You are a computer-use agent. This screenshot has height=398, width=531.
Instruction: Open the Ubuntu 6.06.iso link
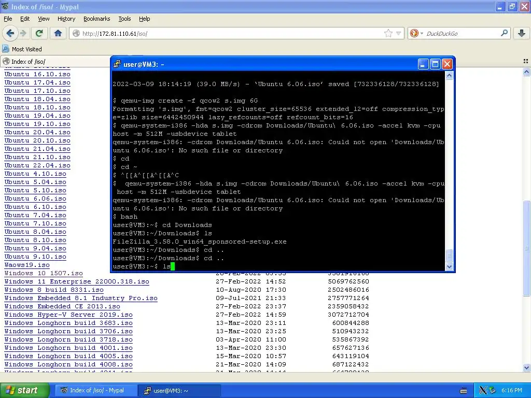pos(35,198)
